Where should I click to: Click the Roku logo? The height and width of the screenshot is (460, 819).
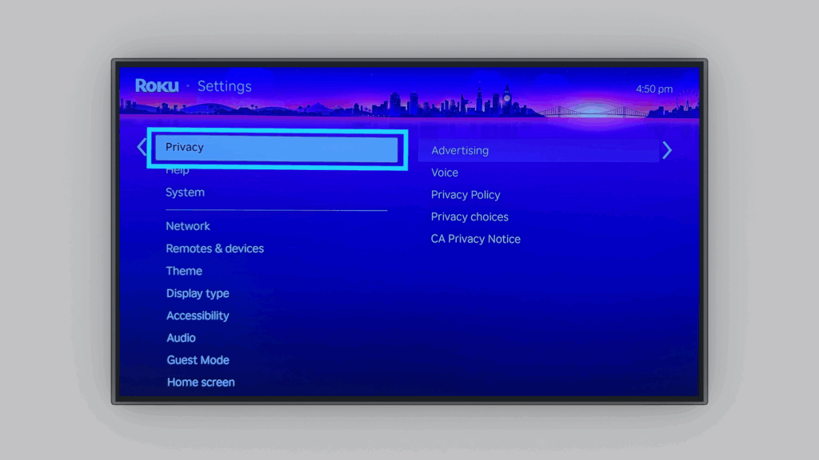(x=157, y=86)
